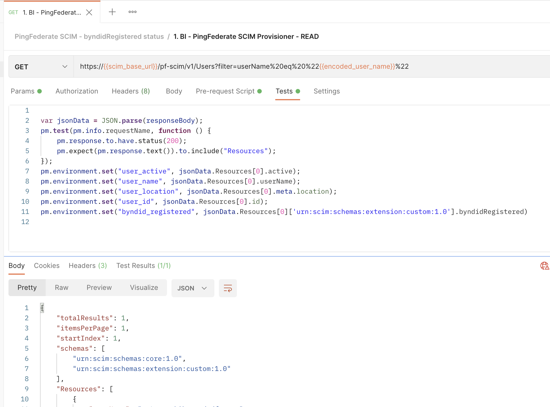550x407 pixels.
Task: Open the JSON format dropdown
Action: point(193,288)
